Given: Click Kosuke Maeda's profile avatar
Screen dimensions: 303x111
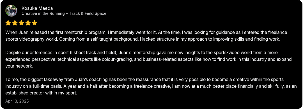Looking at the screenshot, I should point(11,11).
